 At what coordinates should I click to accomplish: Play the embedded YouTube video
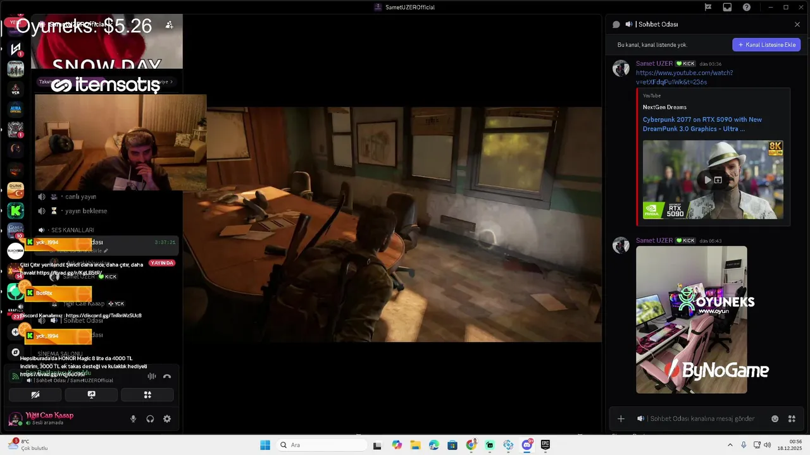click(707, 180)
